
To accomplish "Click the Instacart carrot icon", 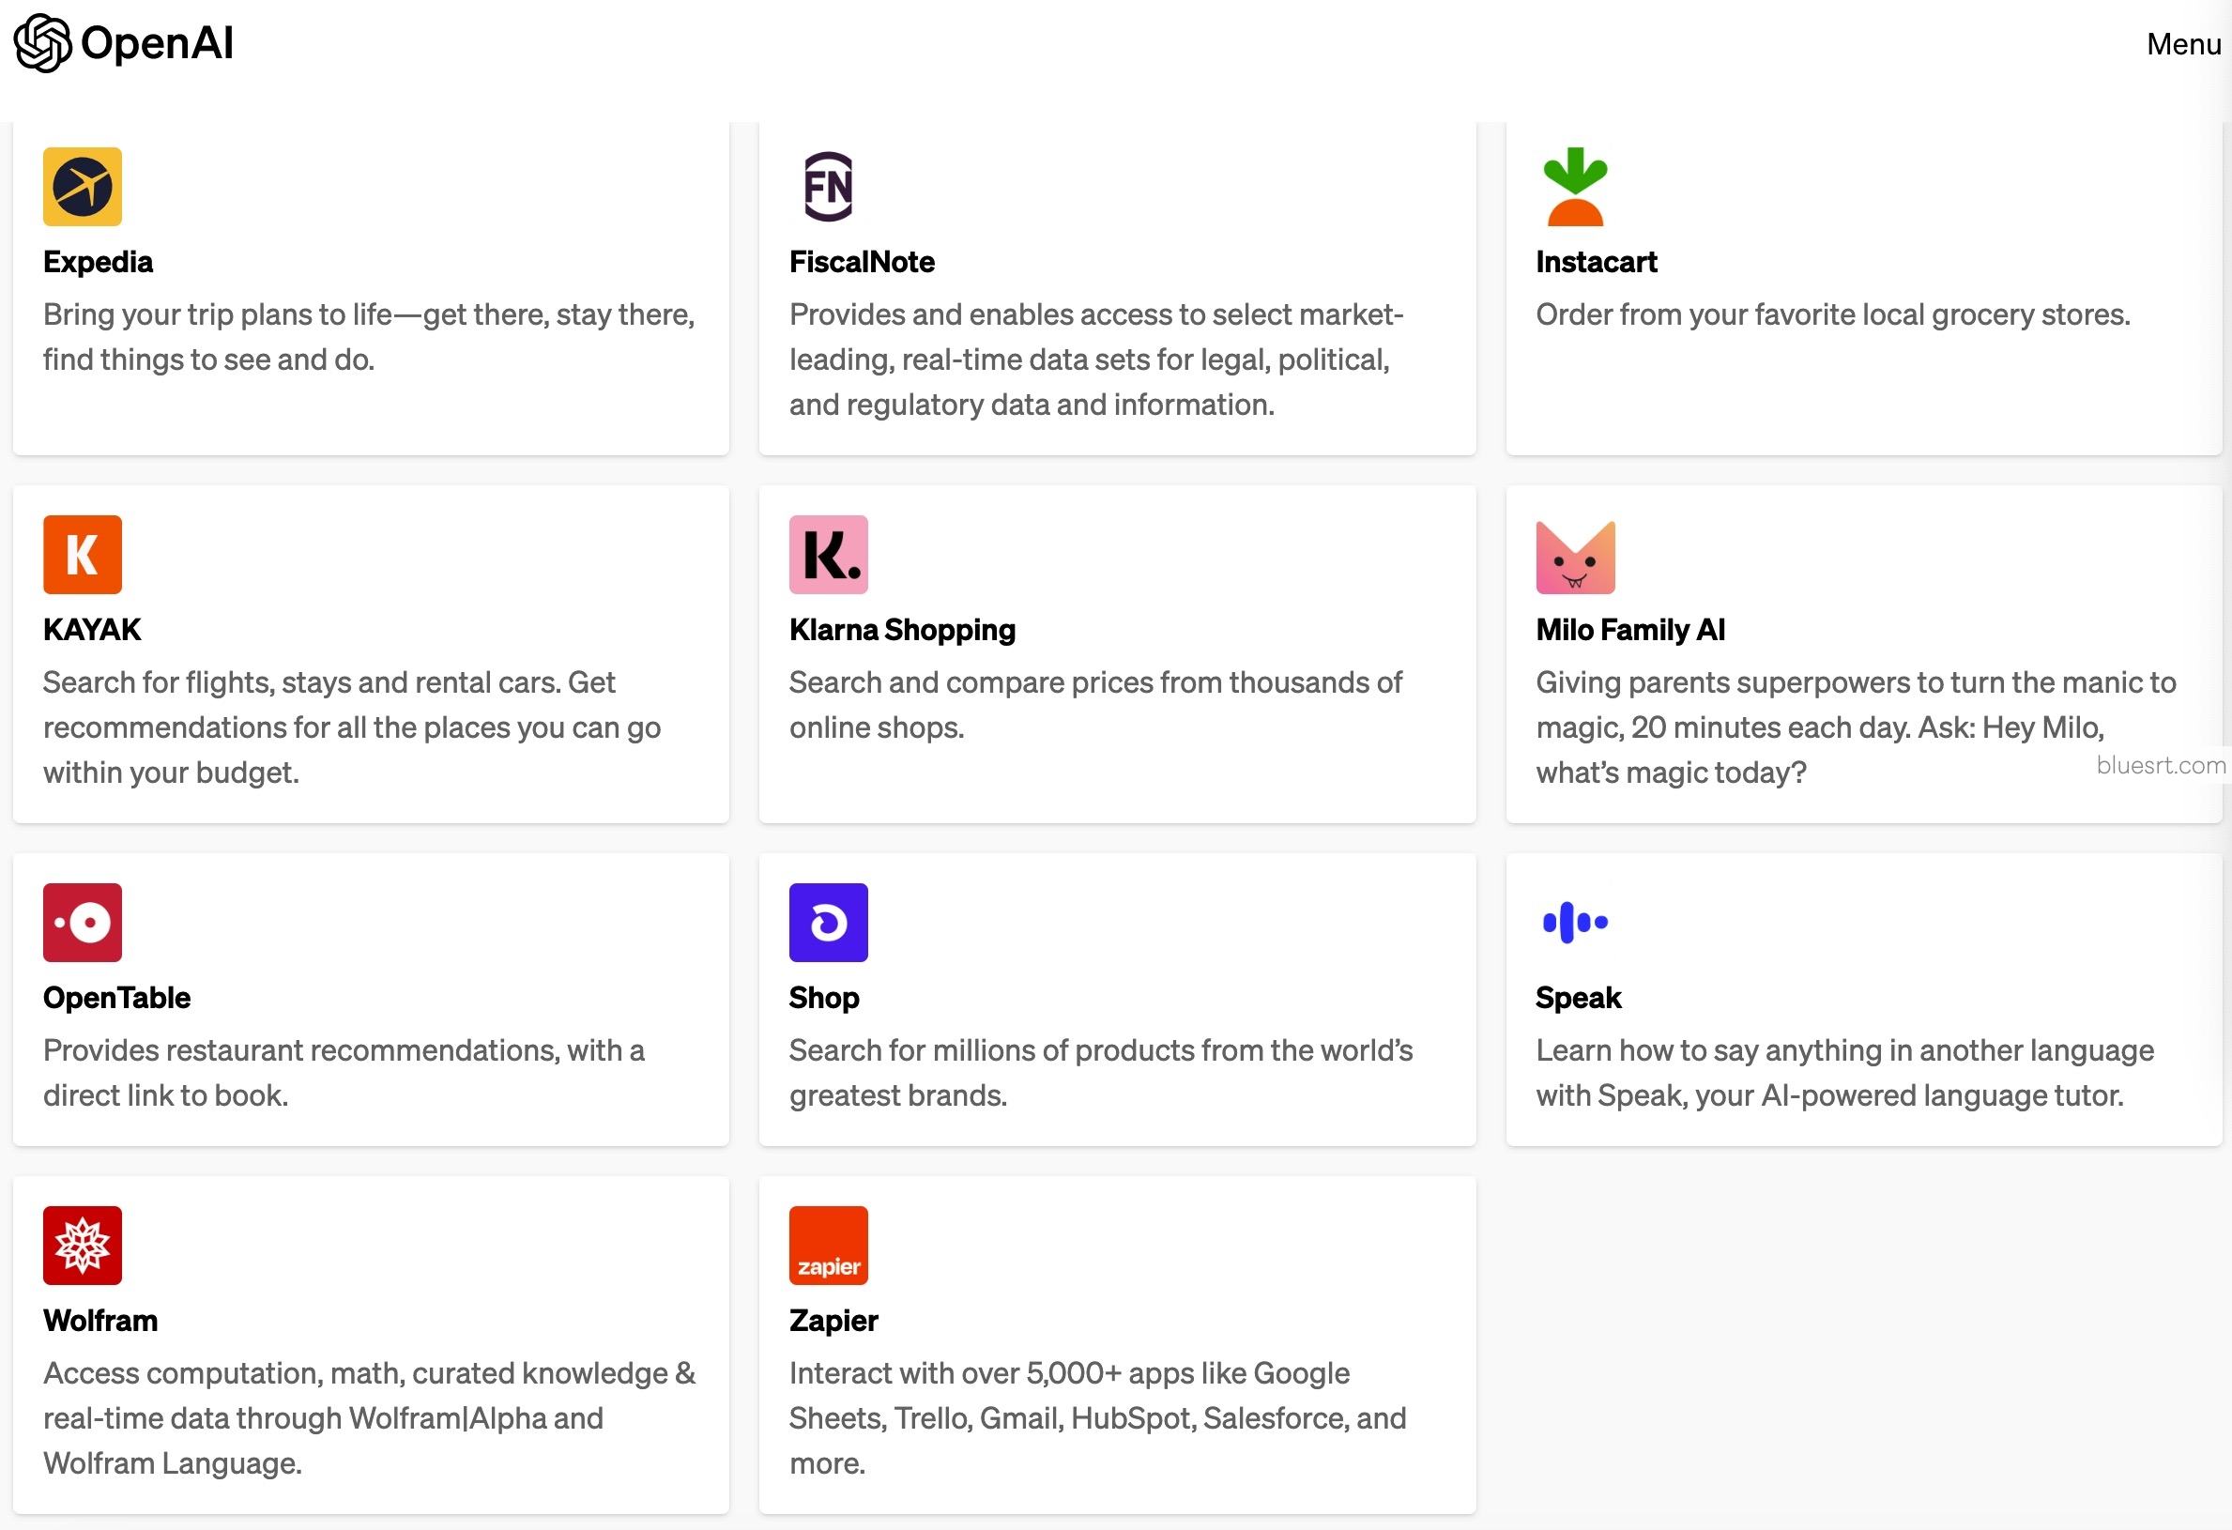I will tap(1575, 187).
